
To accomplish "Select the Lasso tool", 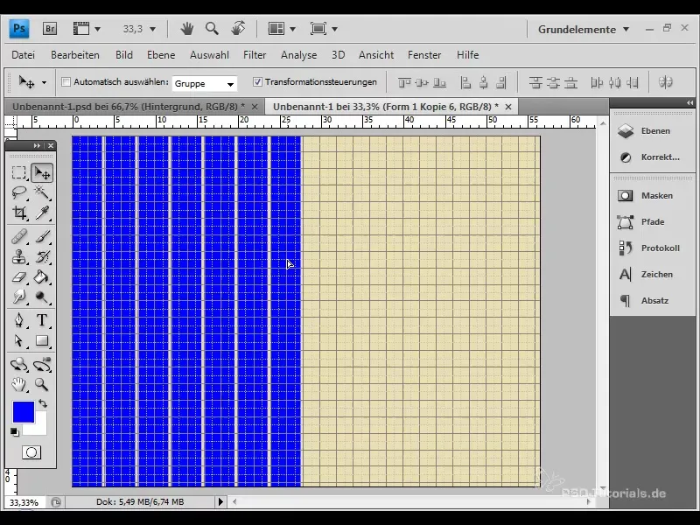I will pyautogui.click(x=18, y=192).
